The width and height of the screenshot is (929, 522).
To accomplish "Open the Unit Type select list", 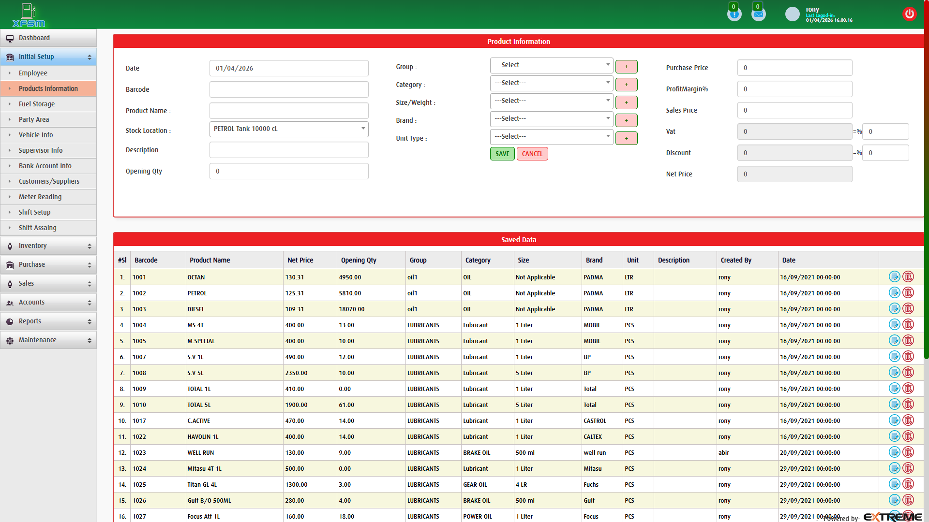I will point(551,137).
